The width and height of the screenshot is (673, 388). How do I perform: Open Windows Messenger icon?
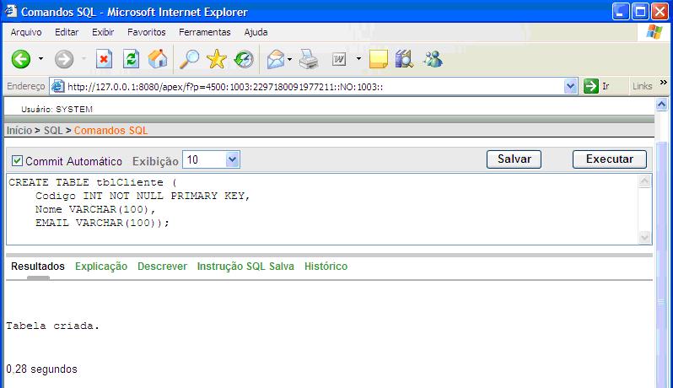pos(433,59)
